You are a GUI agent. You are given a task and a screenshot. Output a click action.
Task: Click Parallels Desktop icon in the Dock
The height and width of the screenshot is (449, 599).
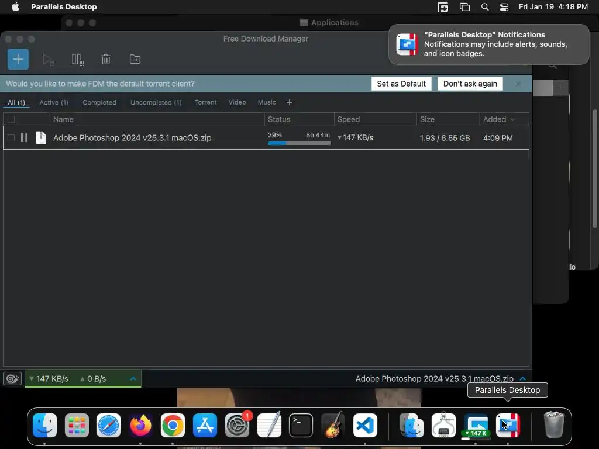(508, 426)
